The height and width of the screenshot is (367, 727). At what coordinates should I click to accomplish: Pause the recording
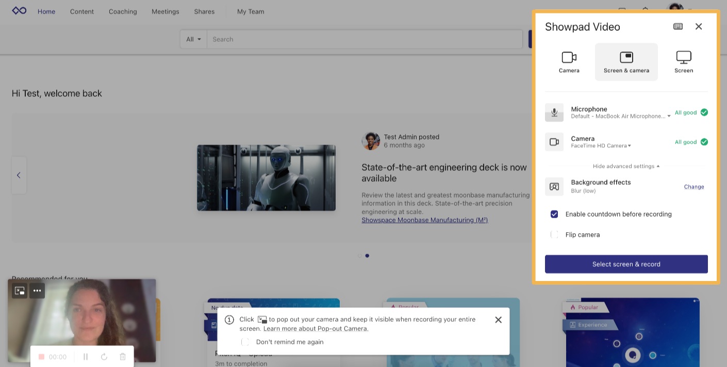86,356
